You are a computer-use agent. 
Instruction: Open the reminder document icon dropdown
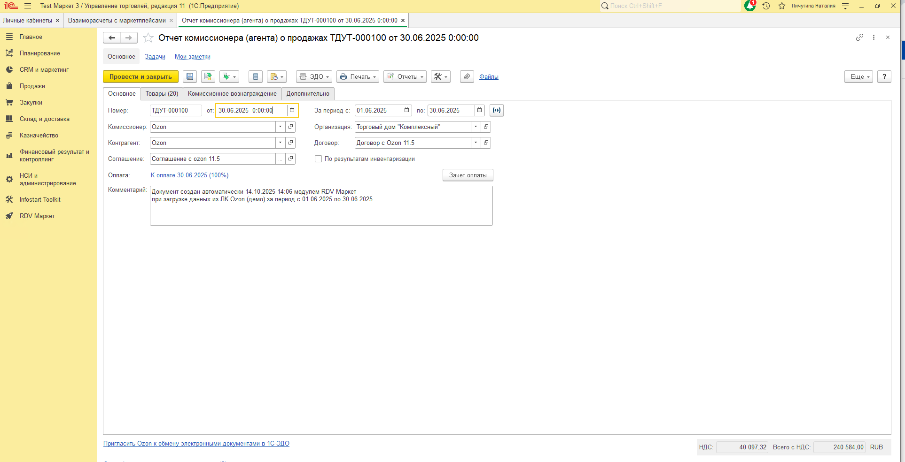point(277,76)
